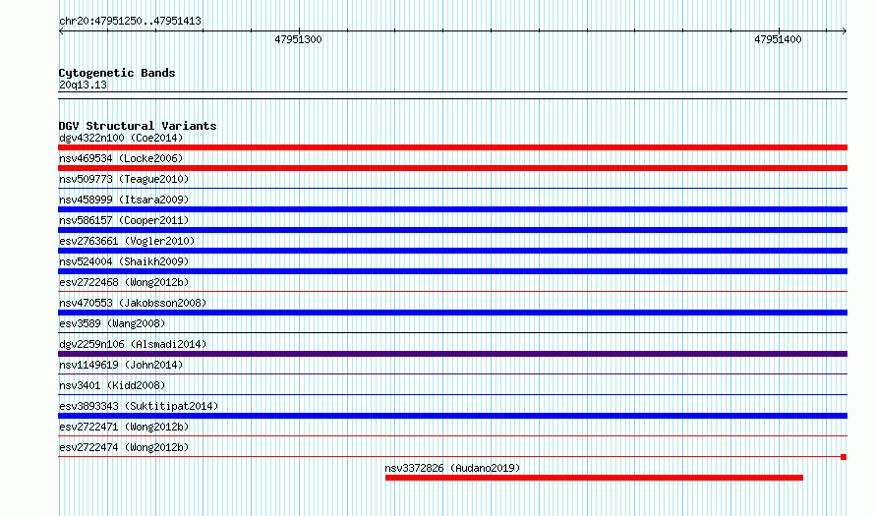
Task: Click the blue esv3893343 variant bar
Action: click(x=452, y=416)
